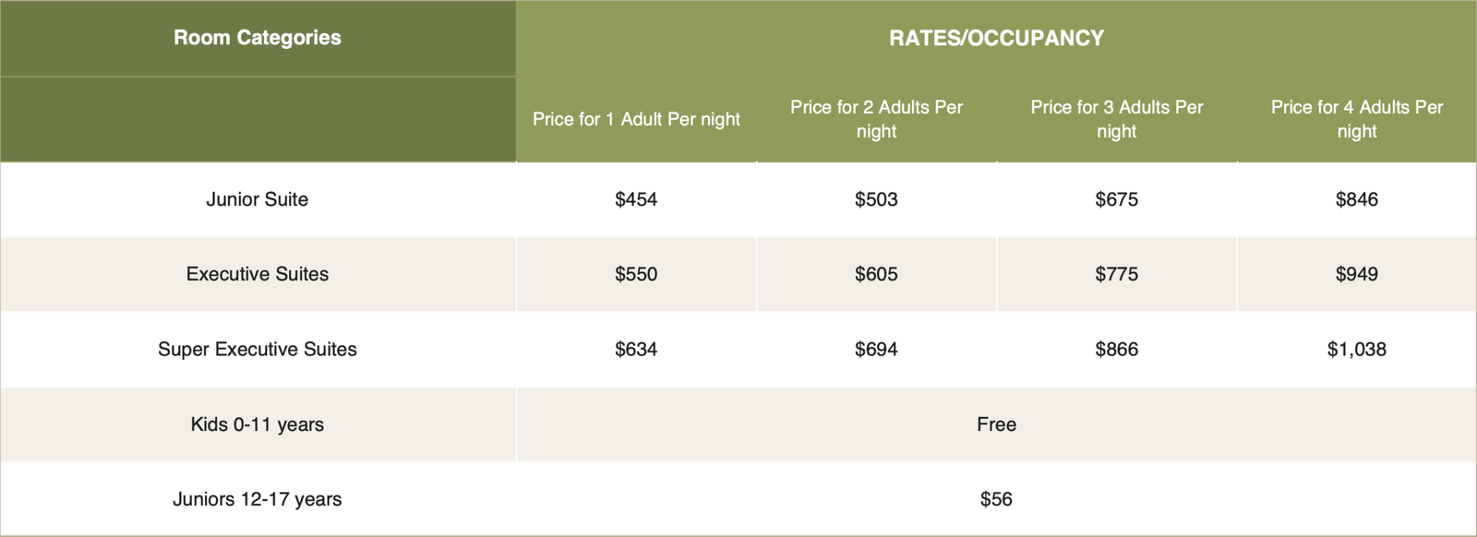1477x537 pixels.
Task: Select the Free cell for kids
Action: (996, 424)
